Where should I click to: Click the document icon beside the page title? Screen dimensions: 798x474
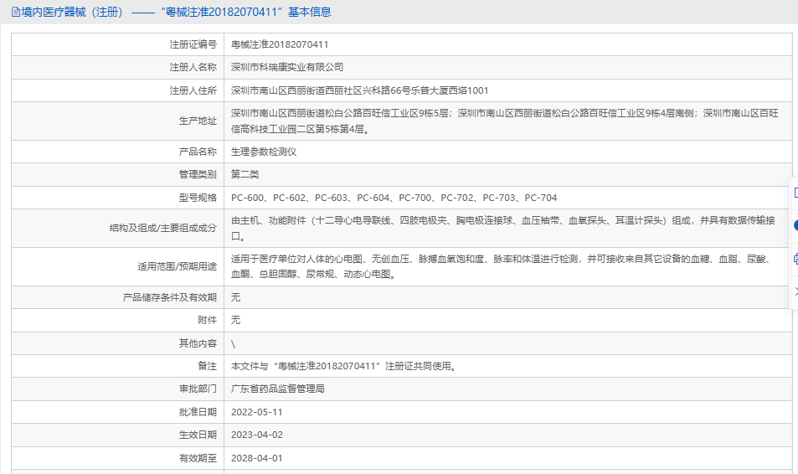(x=15, y=12)
